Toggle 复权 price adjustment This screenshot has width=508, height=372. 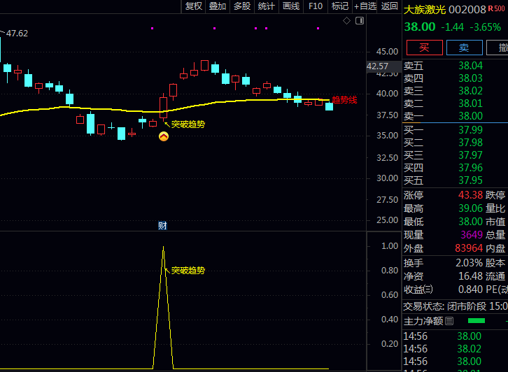[x=193, y=6]
